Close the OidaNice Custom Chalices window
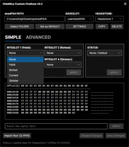 tap(125, 4)
